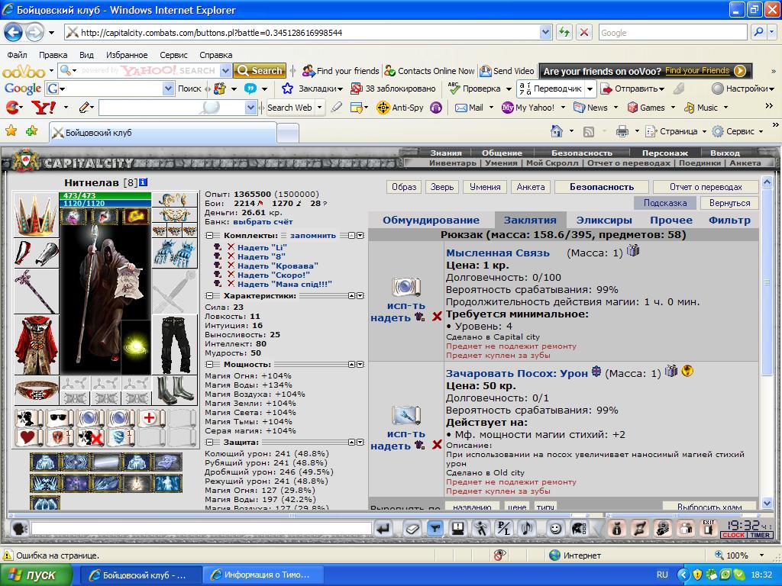The image size is (782, 586).
Task: Put on set Надеть "Li"
Action: [262, 247]
